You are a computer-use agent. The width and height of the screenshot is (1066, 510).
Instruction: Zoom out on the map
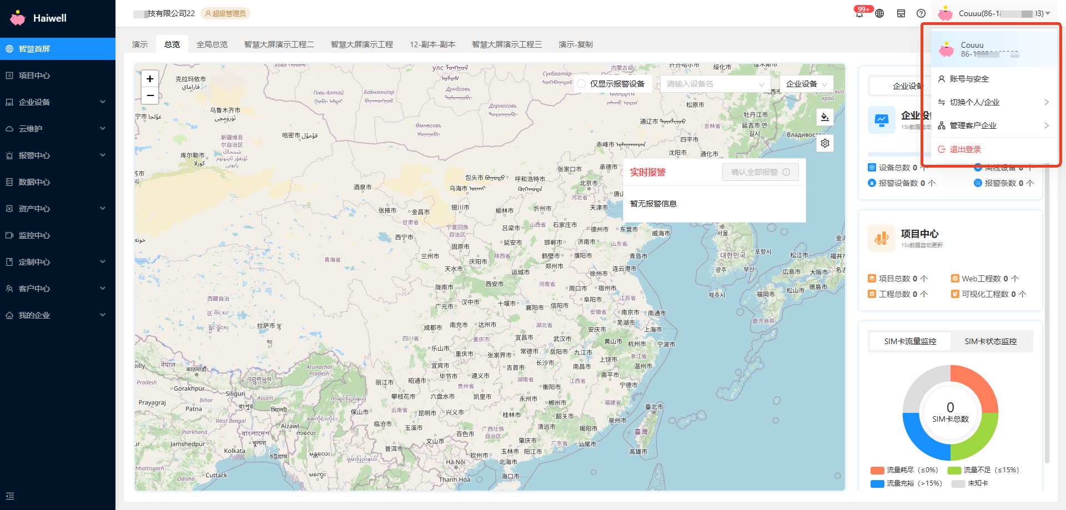(x=150, y=95)
